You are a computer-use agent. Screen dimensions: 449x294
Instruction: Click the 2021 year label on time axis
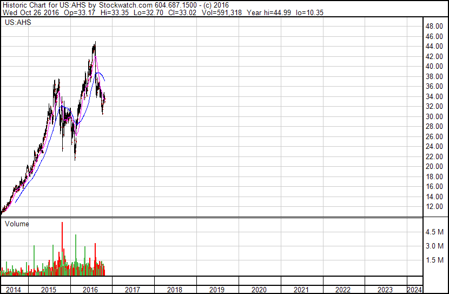301,290
